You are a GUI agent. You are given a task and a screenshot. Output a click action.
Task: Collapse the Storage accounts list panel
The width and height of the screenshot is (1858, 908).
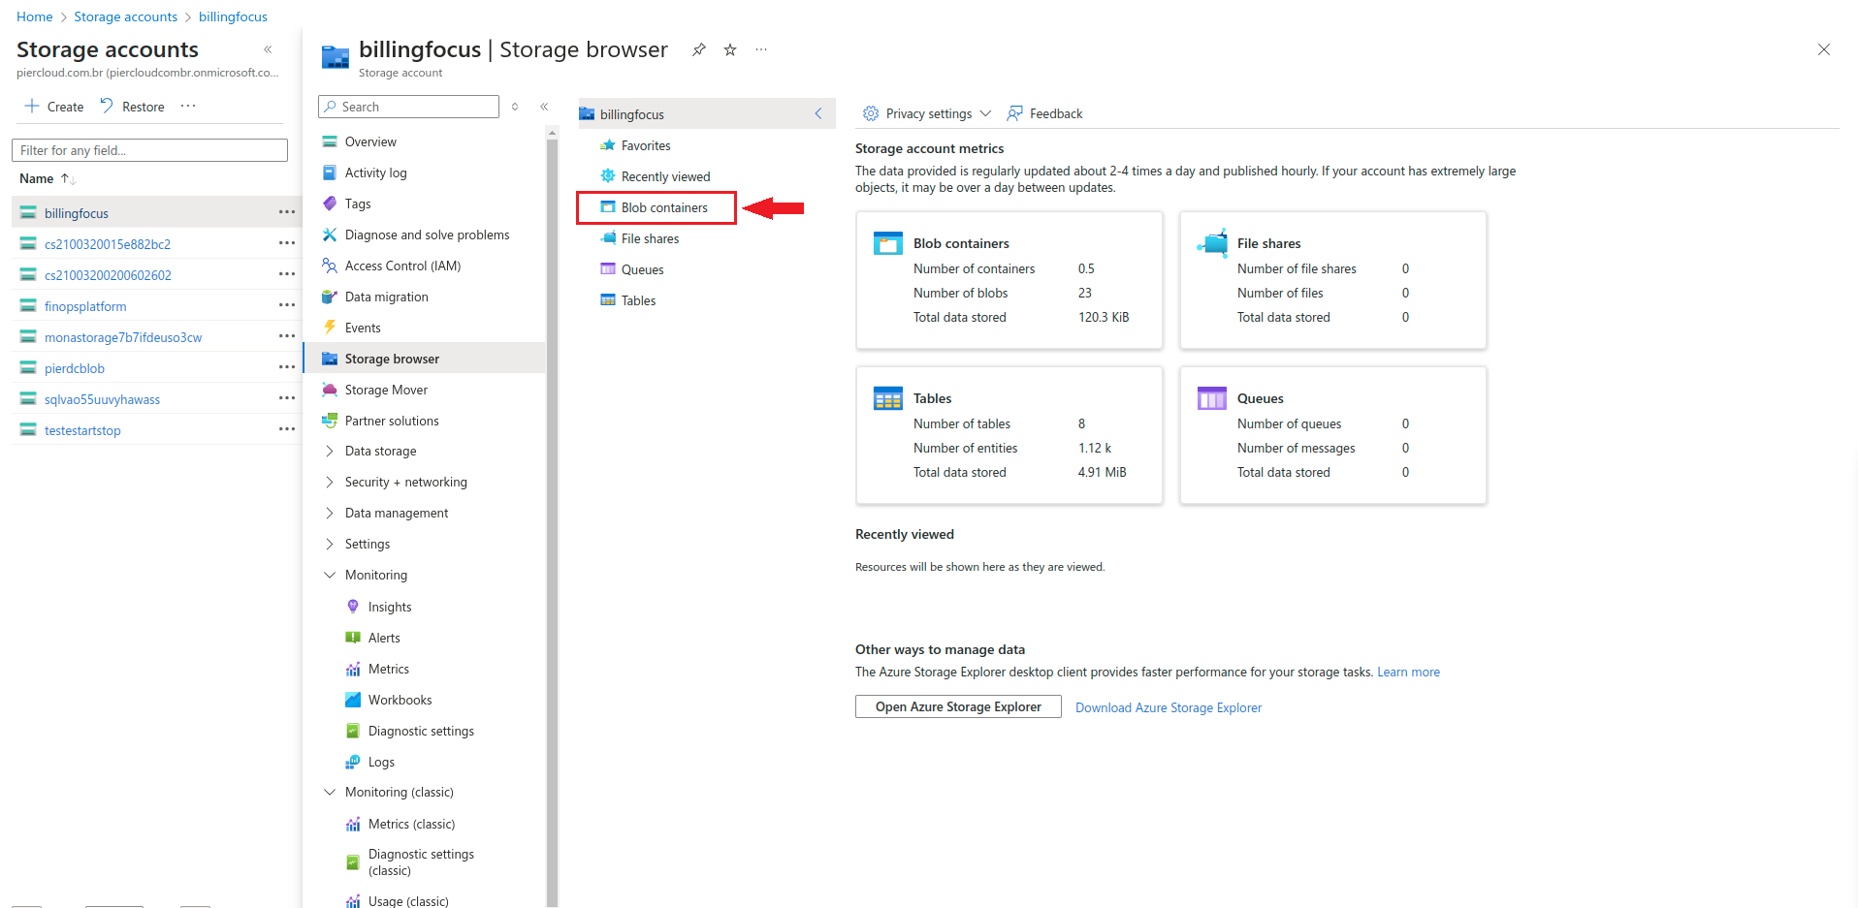tap(268, 49)
